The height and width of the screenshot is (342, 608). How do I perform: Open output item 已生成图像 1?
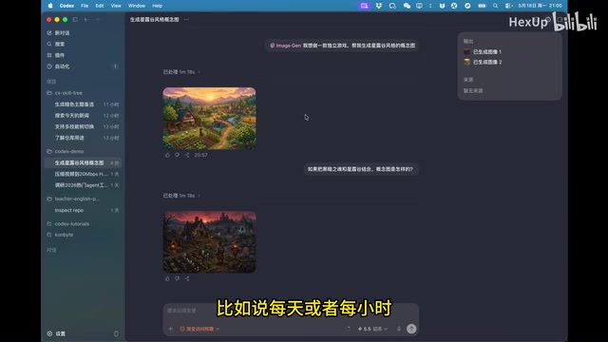(x=483, y=51)
